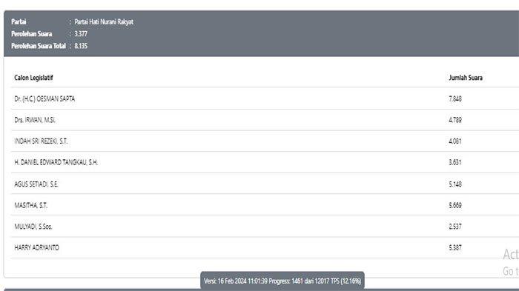Screen dimensions: 519x291
Task: Select the MASITHA, S.T. candidate row
Action: click(x=265, y=205)
